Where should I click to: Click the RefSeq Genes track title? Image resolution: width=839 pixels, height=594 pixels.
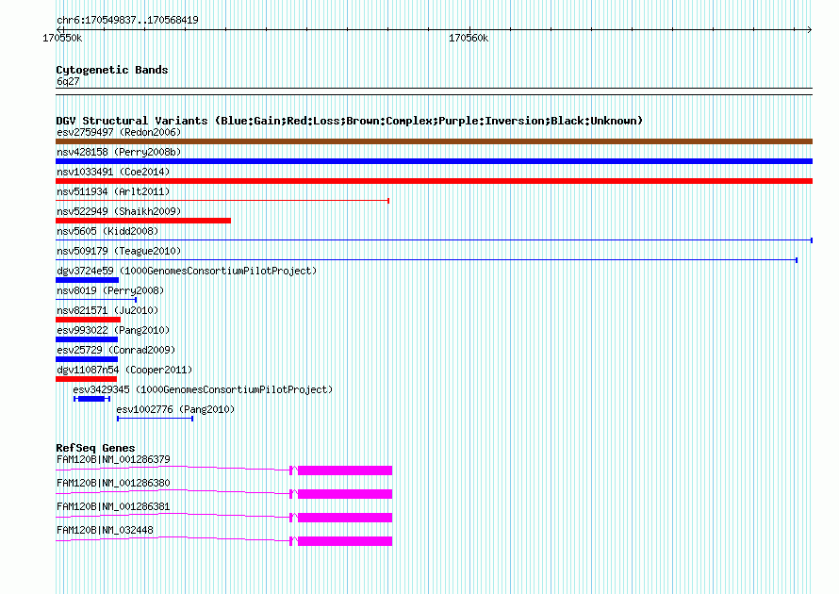pos(95,448)
